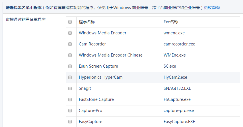Tick the Windows Media Encoder checkbox

point(70,33)
